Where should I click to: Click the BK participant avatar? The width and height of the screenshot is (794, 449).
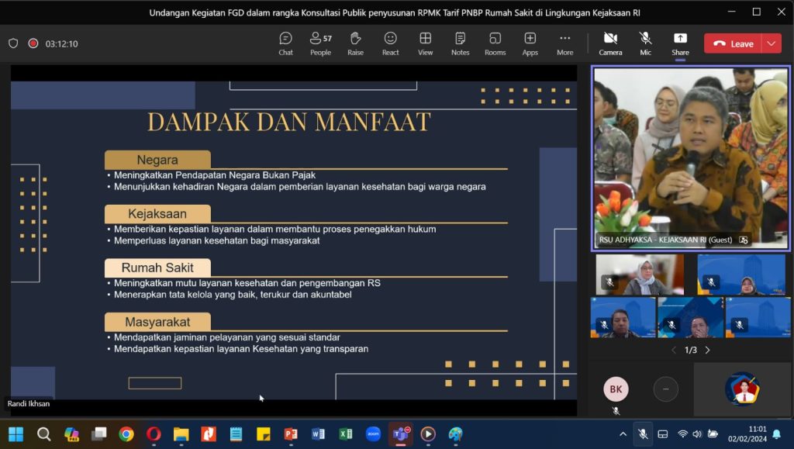[616, 389]
